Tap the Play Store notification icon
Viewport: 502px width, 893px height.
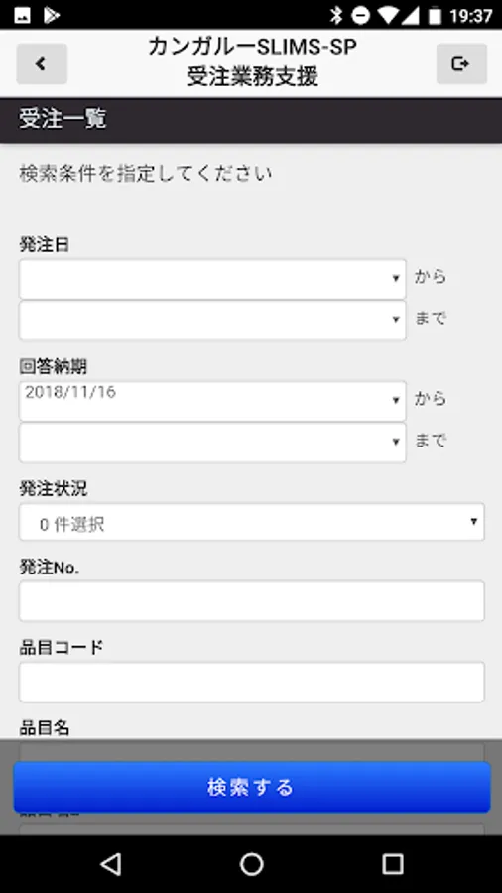coord(52,15)
